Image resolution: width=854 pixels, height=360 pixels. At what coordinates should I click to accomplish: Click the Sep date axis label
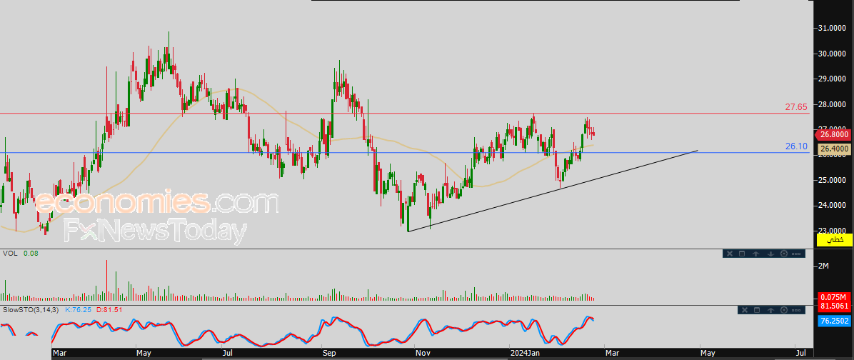(x=328, y=354)
